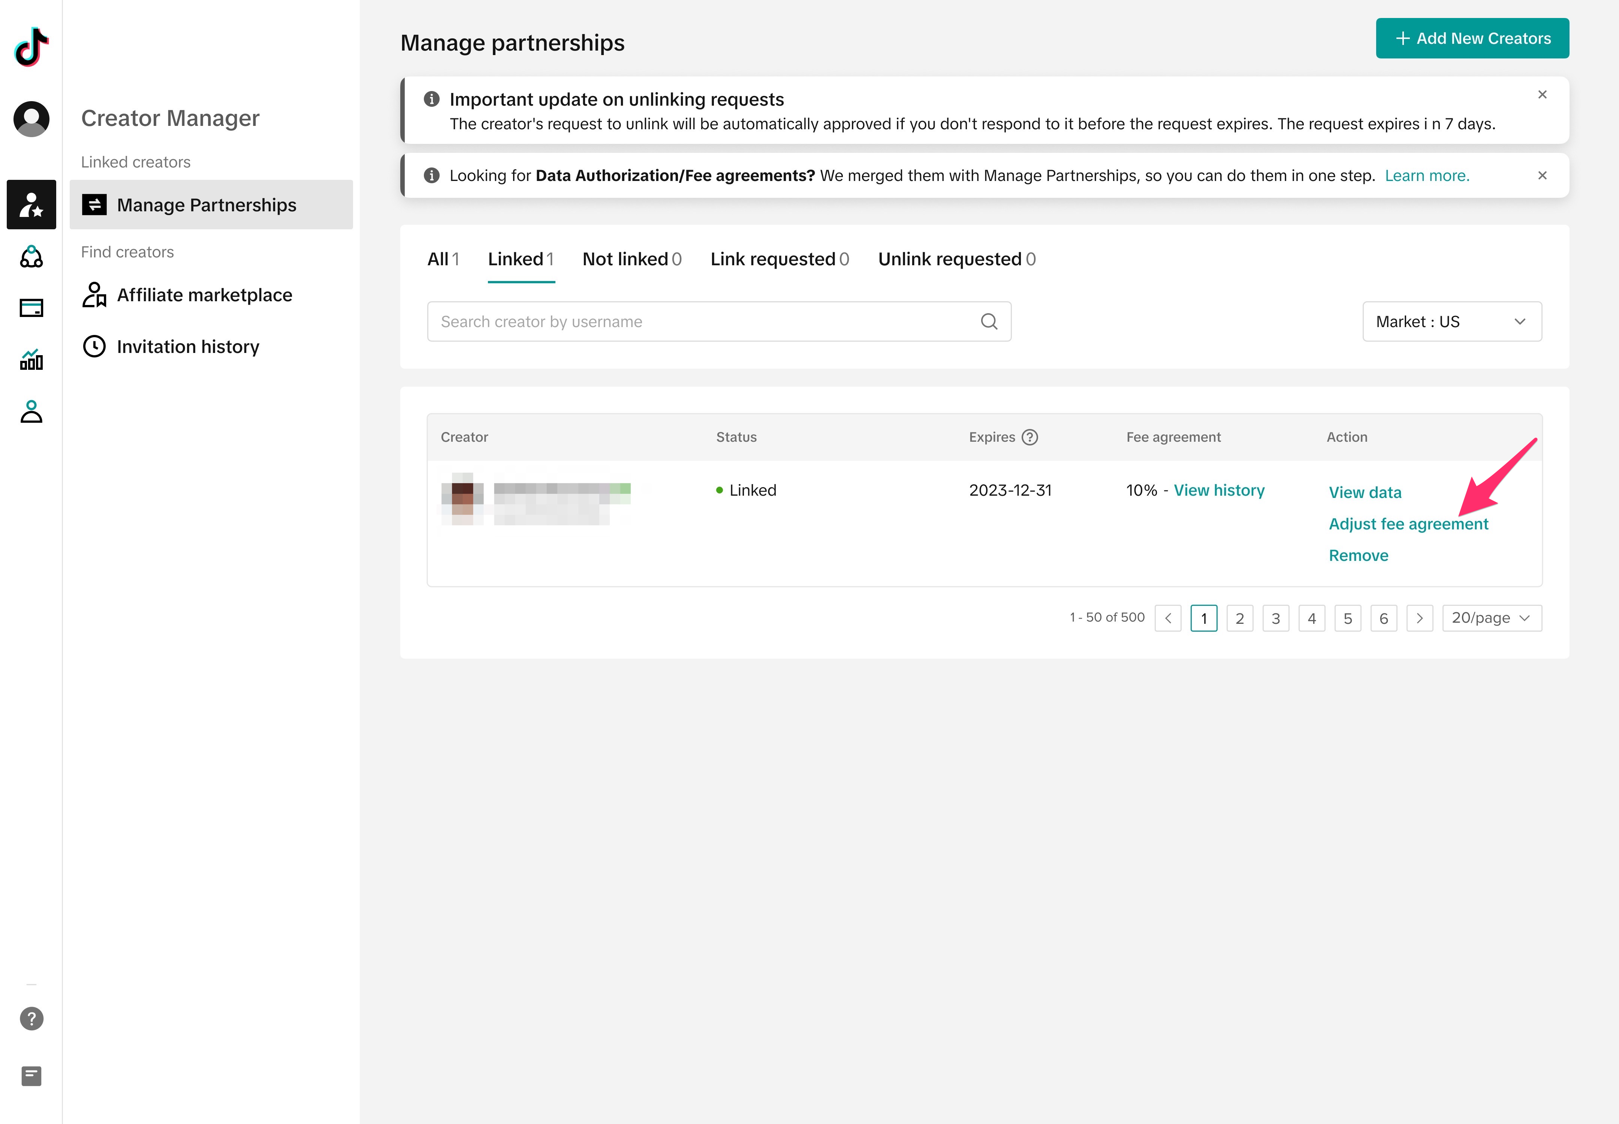Screen dimensions: 1619x1124
Task: Open the 20/page page size dropdown
Action: (1492, 618)
